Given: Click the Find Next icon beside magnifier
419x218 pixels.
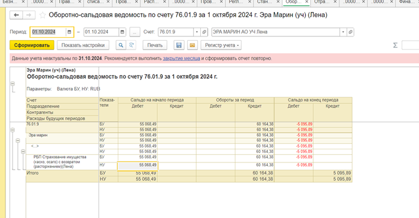Looking at the screenshot, I should point(131,45).
